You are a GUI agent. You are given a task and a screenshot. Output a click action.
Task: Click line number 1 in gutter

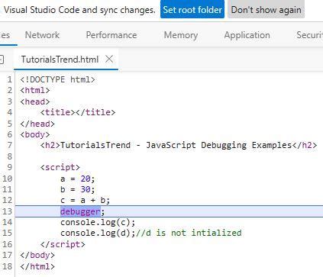click(x=9, y=79)
